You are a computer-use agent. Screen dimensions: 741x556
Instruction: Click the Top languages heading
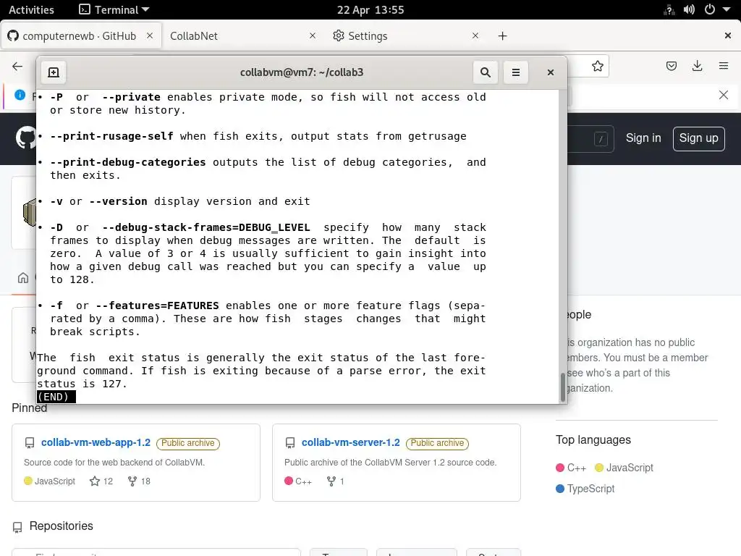593,440
